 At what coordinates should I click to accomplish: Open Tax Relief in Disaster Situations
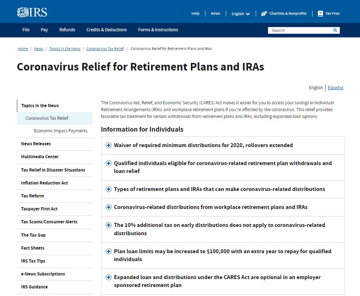(53, 170)
